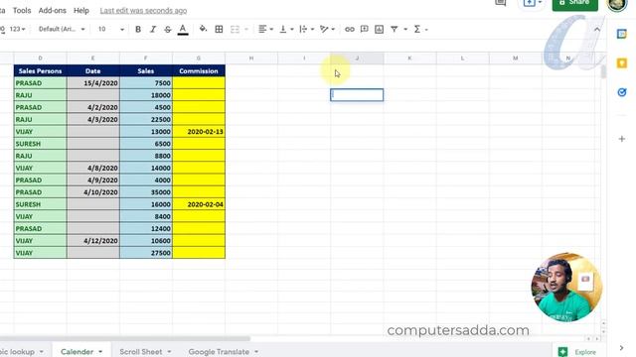Click the Share button
Image resolution: width=636 pixels, height=357 pixels.
tap(574, 4)
